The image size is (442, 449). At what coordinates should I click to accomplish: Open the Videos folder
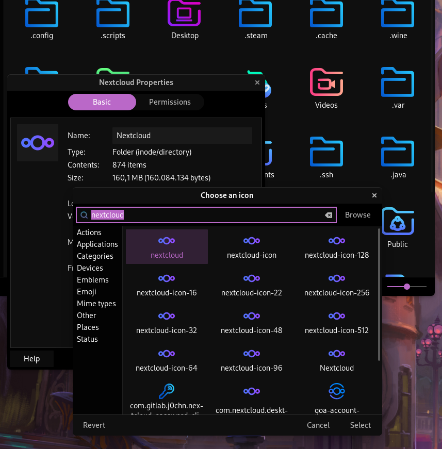[x=326, y=88]
